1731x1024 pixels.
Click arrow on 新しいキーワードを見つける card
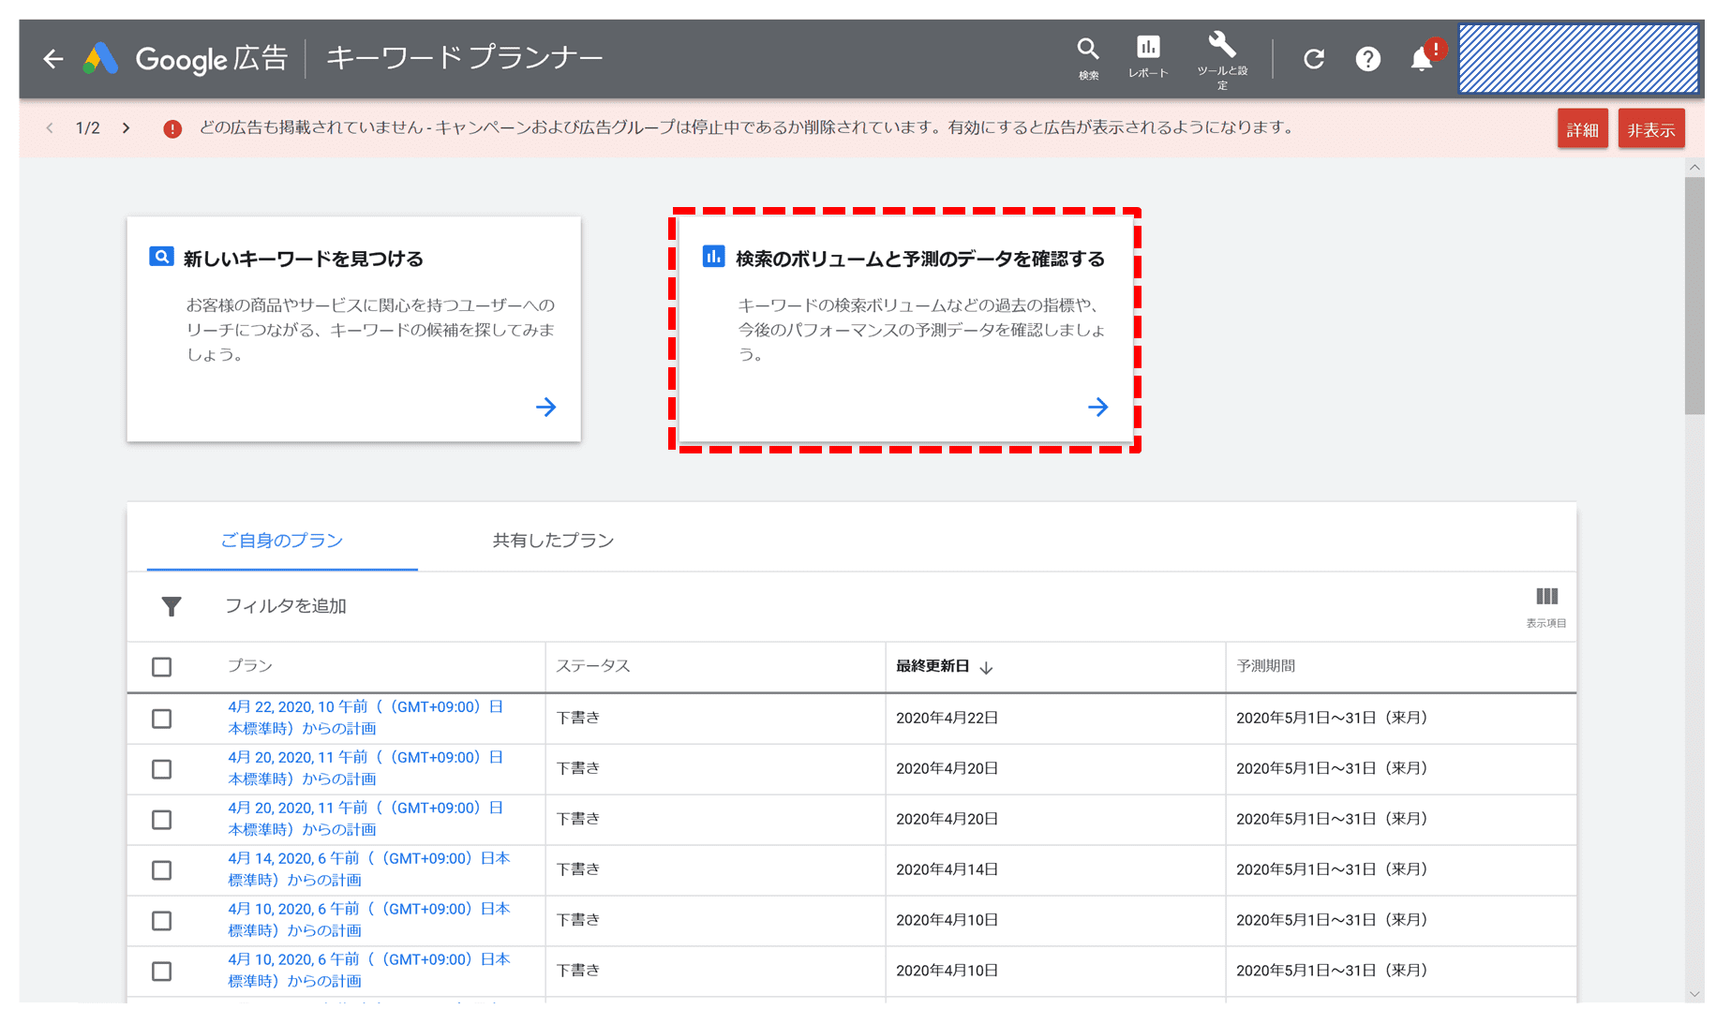pyautogui.click(x=545, y=407)
